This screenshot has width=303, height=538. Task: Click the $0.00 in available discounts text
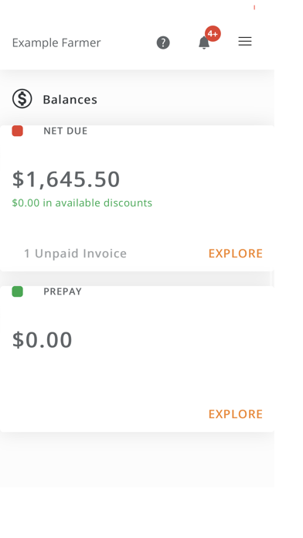click(x=82, y=203)
